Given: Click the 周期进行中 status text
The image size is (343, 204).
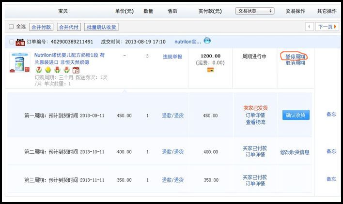Looking at the screenshot, I should coord(254,57).
